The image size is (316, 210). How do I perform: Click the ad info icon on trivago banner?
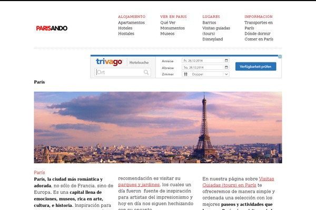pos(280,57)
